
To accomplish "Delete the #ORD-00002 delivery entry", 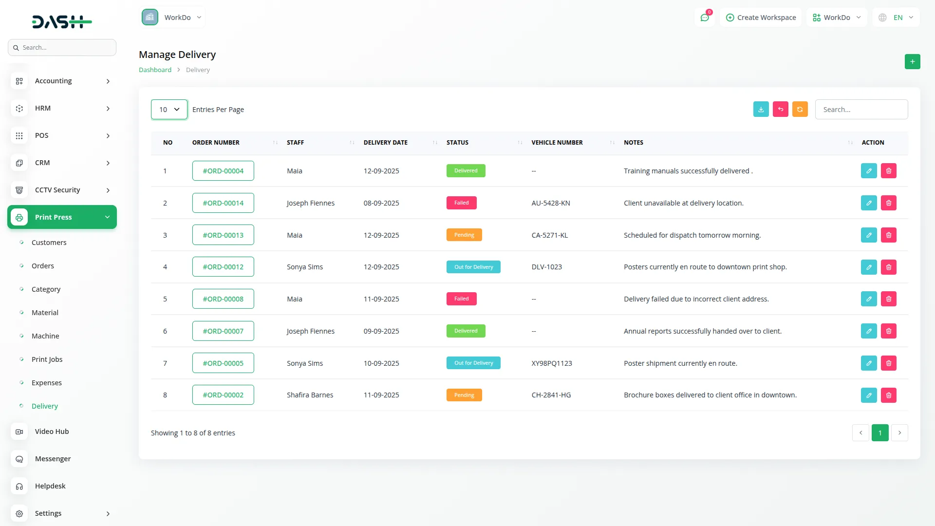I will [x=888, y=395].
